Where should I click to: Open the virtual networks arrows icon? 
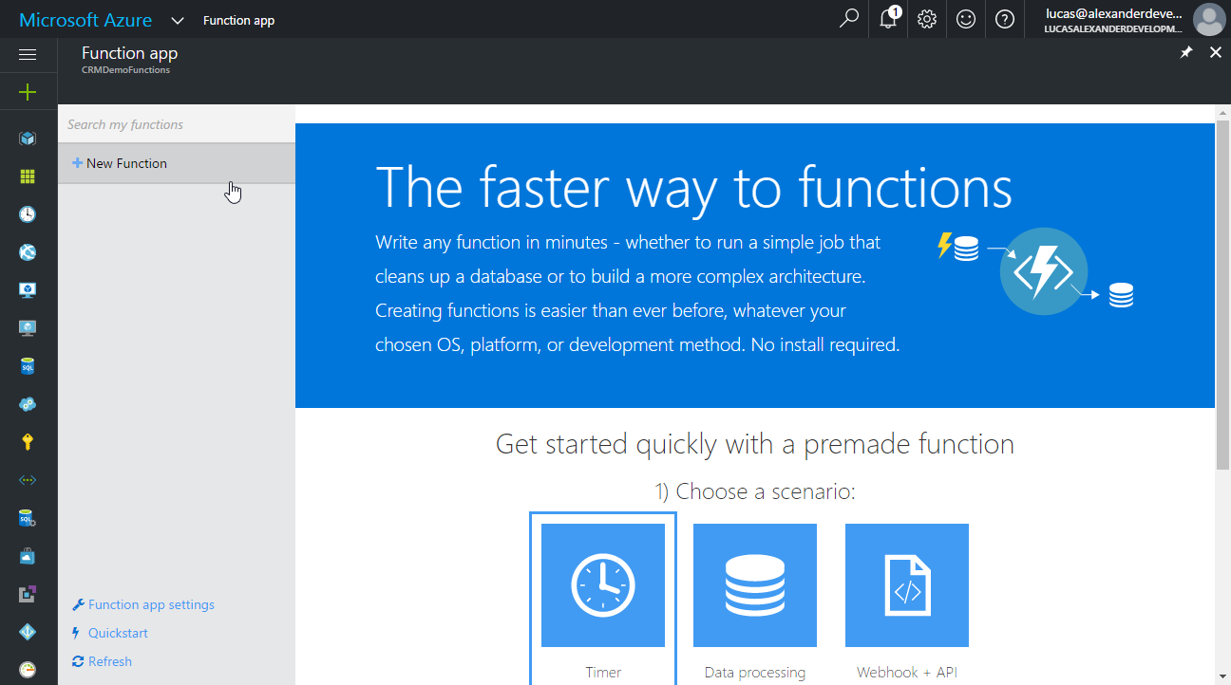pyautogui.click(x=28, y=480)
